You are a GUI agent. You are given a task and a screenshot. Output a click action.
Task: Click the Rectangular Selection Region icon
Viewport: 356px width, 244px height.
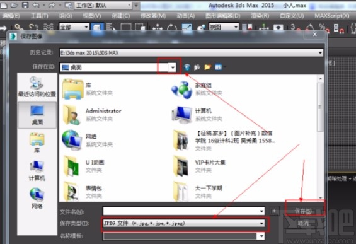[126, 28]
